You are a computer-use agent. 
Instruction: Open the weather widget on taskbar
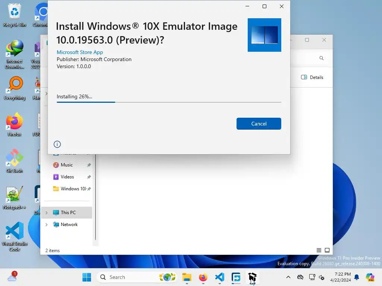12,277
